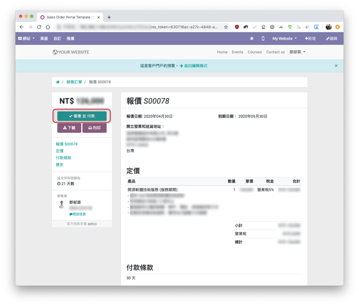The image size is (359, 306).
Task: Open the 推廣 menu
Action: (70, 38)
